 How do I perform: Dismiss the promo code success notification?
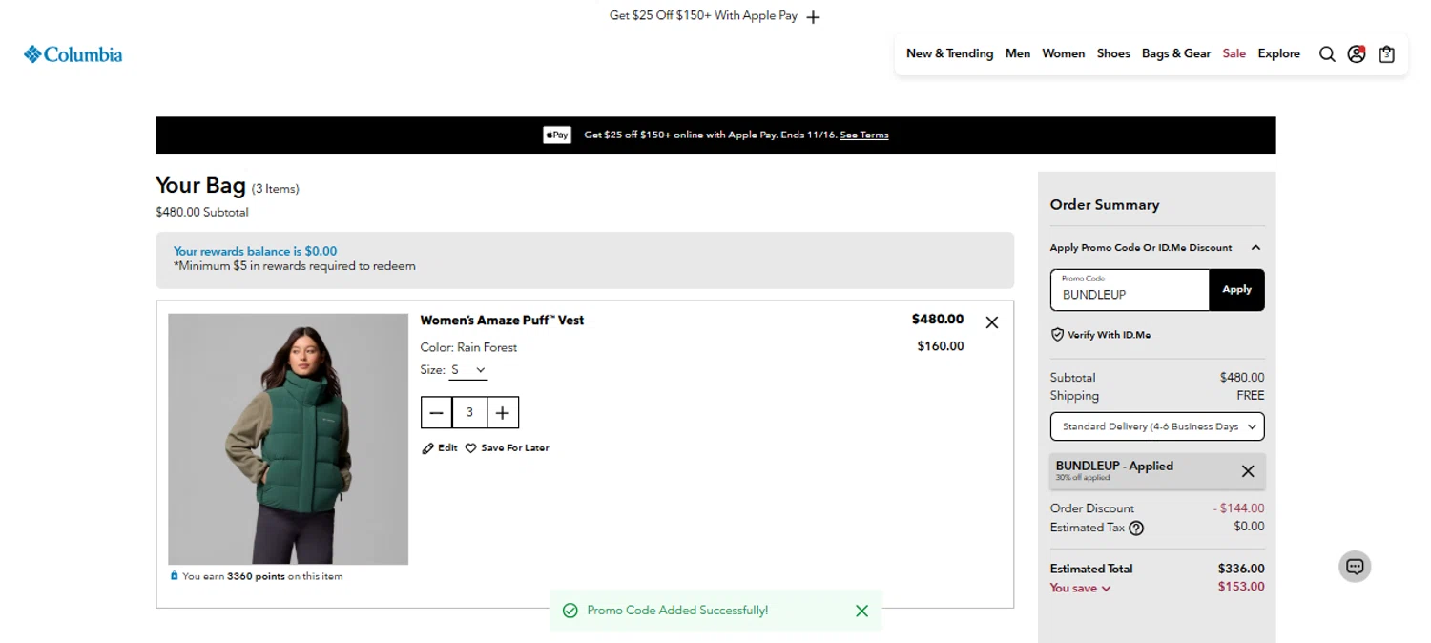point(861,611)
